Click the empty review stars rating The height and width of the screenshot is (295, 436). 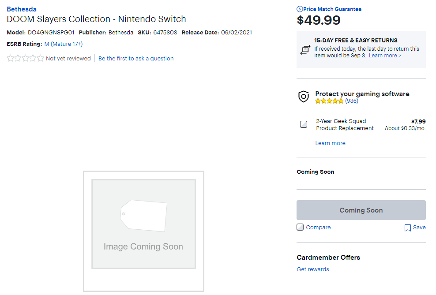point(25,58)
